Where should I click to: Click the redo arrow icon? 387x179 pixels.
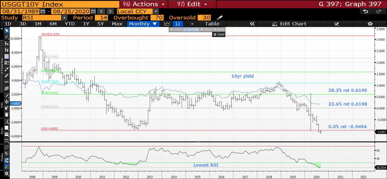pyautogui.click(x=378, y=11)
